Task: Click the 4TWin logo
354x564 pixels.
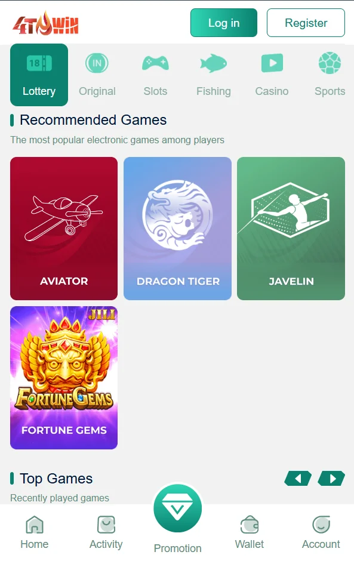Action: 46,23
